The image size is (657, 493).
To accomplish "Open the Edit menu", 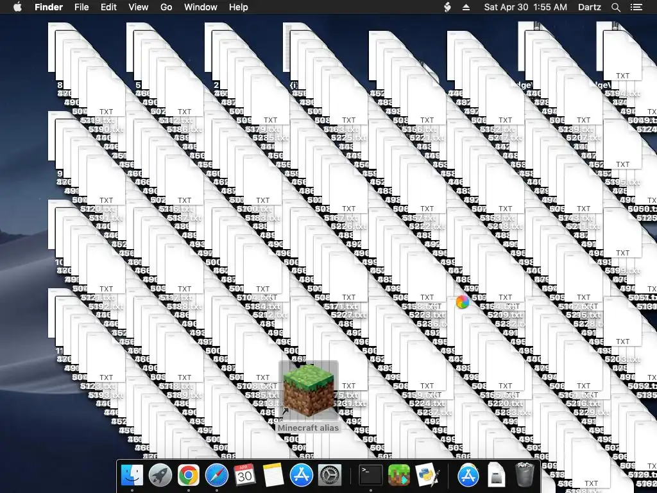I will (x=108, y=7).
